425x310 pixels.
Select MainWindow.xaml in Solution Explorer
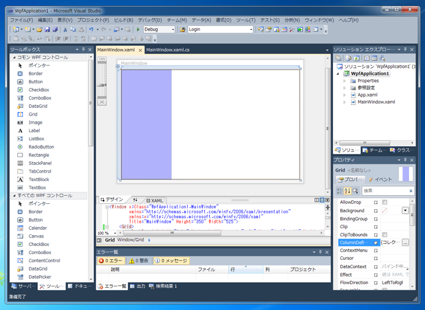click(376, 102)
